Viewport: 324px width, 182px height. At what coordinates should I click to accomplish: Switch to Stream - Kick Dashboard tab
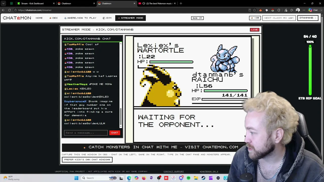point(35,3)
